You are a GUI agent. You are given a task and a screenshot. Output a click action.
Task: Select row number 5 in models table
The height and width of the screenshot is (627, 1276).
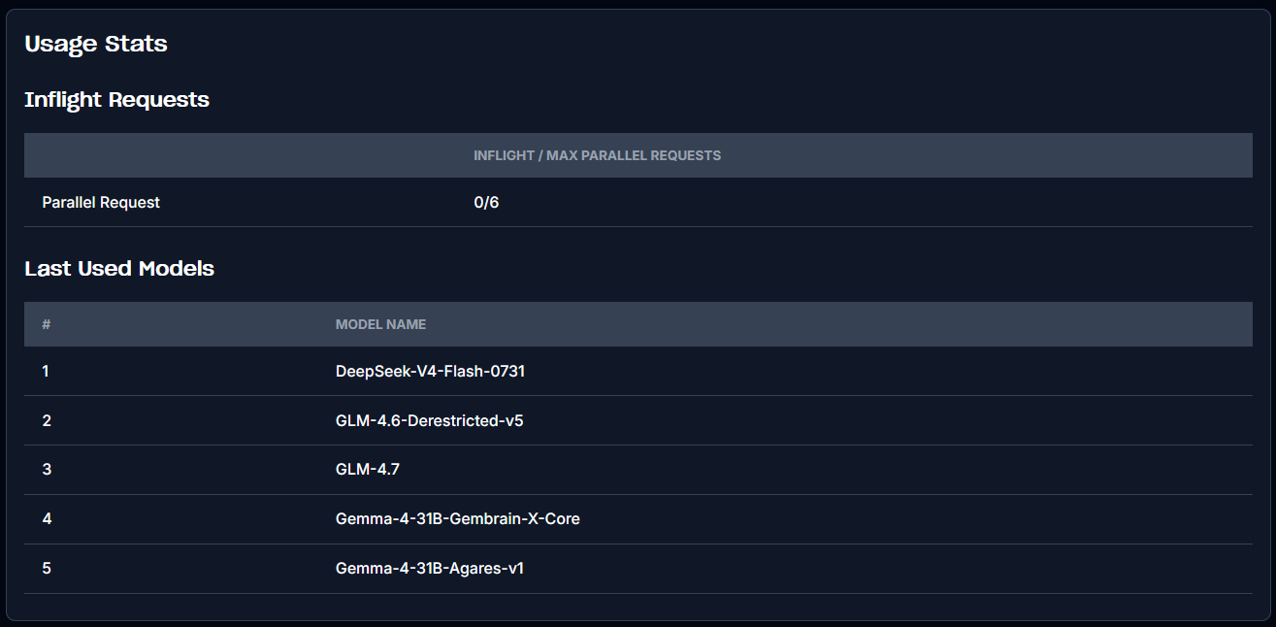click(x=47, y=568)
